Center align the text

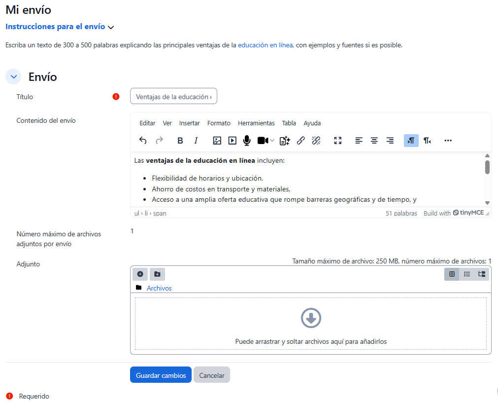pyautogui.click(x=374, y=141)
